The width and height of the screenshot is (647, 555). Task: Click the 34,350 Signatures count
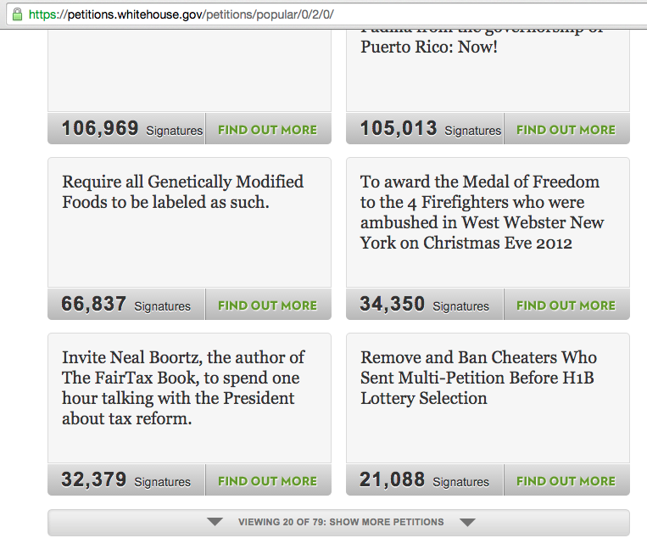[x=424, y=305]
